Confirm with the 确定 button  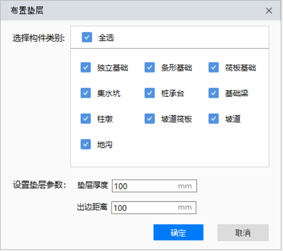click(x=179, y=233)
